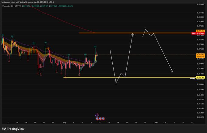Click the 0.062400 price axis label
207x133 pixels.
pos(201,104)
